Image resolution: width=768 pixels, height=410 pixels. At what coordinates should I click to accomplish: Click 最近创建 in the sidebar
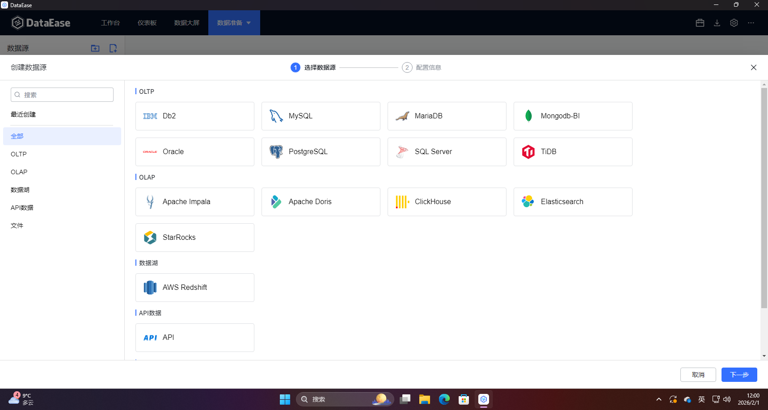[23, 114]
